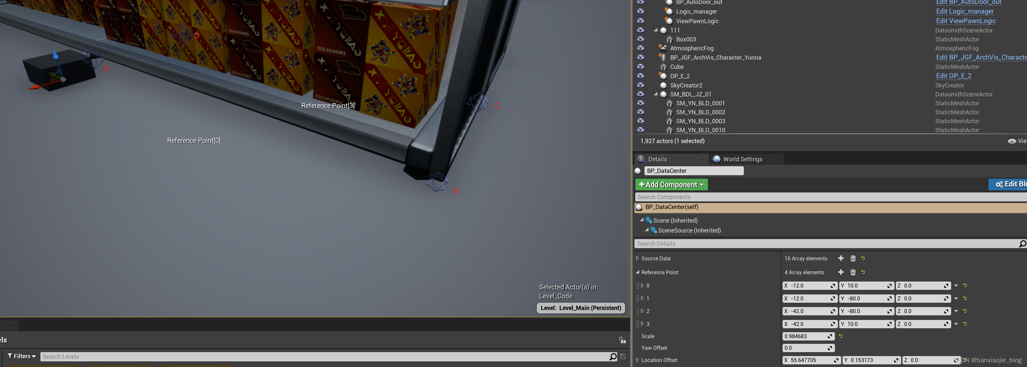Image resolution: width=1027 pixels, height=367 pixels.
Task: Open the Add Component dropdown
Action: [x=671, y=185]
